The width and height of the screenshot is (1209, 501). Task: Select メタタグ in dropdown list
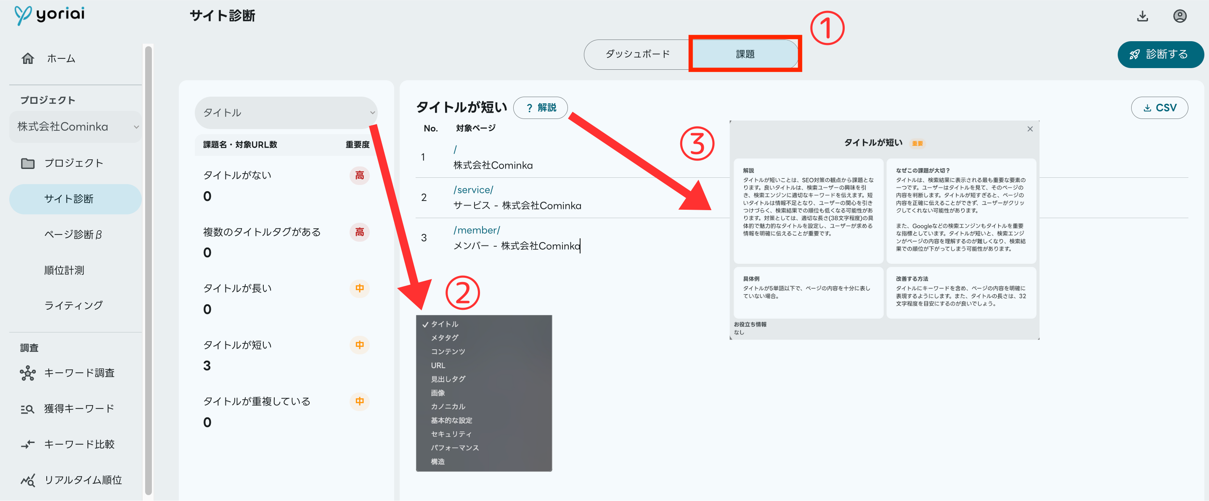(x=445, y=338)
